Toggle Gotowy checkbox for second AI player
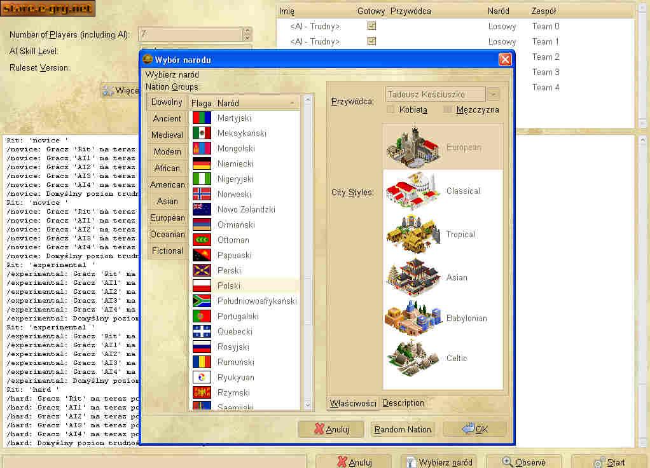Viewport: 650px width, 468px height. [372, 41]
